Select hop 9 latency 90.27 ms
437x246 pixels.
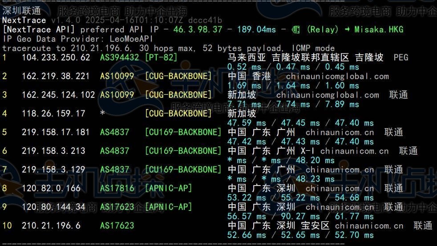[x=300, y=217]
